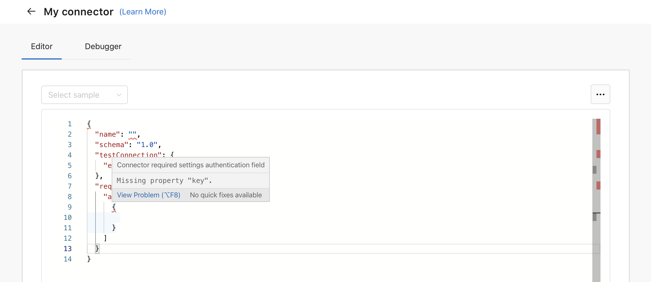Screen dimensions: 651x282
Task: Open the Learn More link
Action: pos(143,12)
